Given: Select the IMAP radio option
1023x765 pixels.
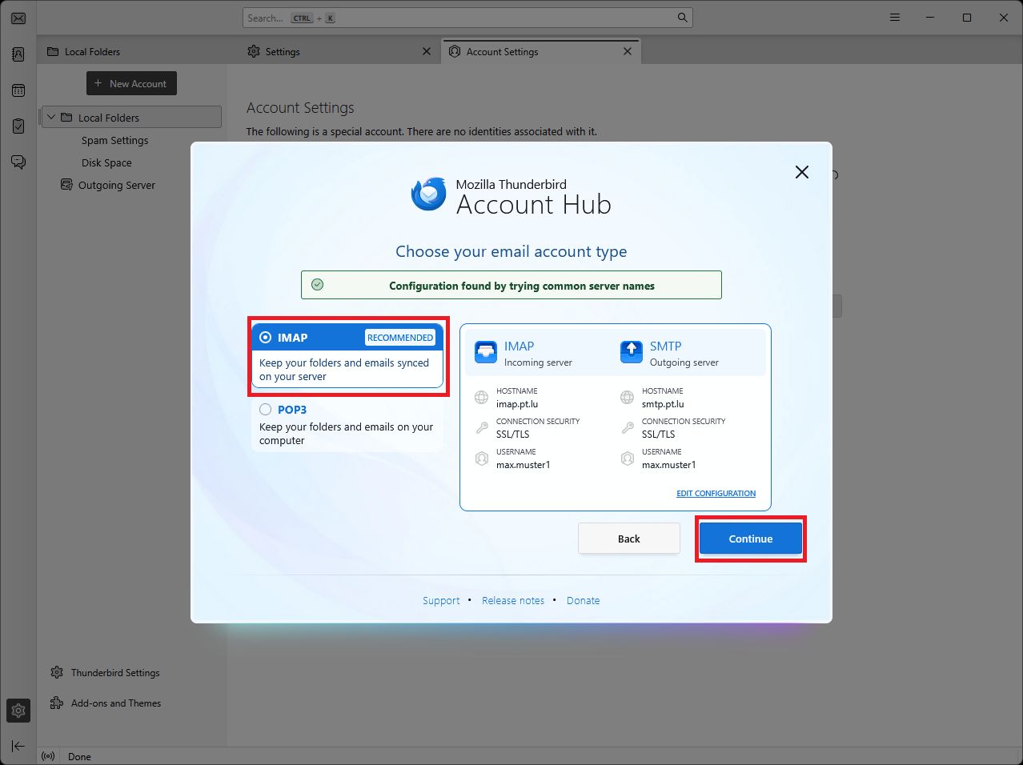Looking at the screenshot, I should 266,338.
